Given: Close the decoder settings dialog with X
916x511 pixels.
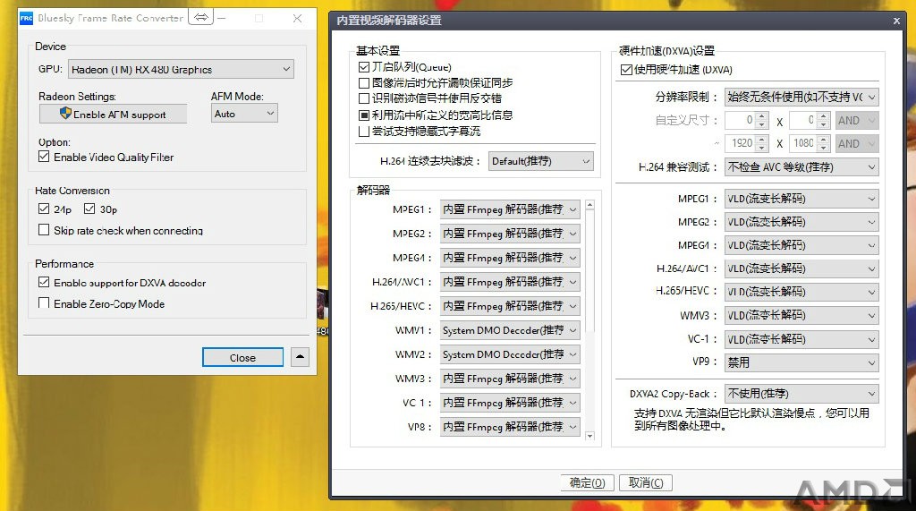Looking at the screenshot, I should click(x=896, y=21).
